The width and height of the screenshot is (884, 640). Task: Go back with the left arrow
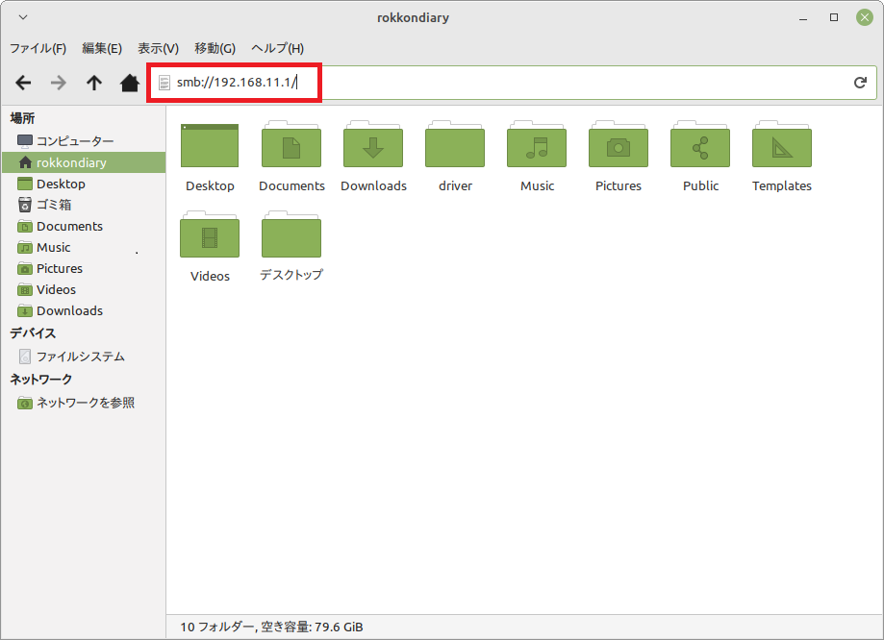pos(23,83)
